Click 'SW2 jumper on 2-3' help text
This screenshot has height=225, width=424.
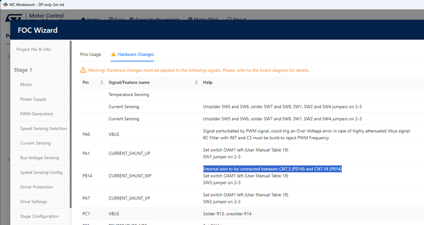[222, 202]
